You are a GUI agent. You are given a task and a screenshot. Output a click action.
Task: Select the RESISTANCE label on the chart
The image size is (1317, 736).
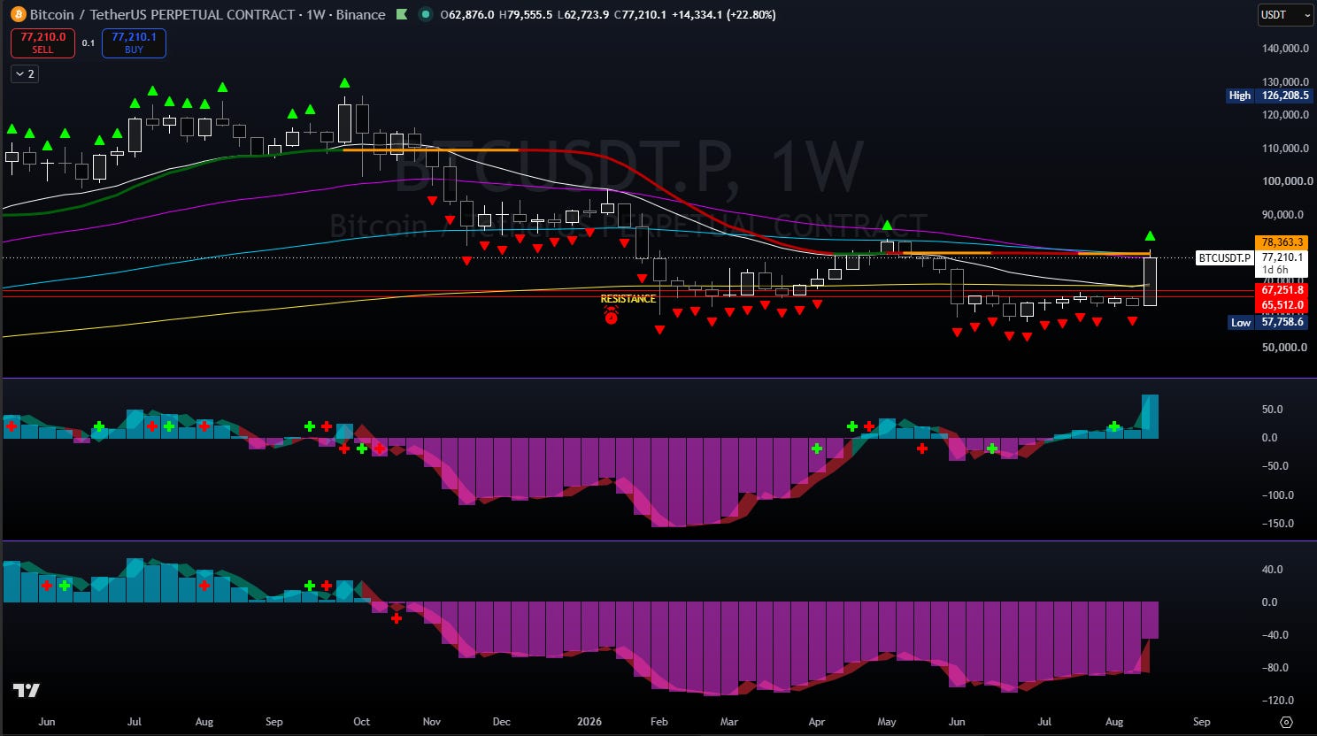click(x=628, y=299)
